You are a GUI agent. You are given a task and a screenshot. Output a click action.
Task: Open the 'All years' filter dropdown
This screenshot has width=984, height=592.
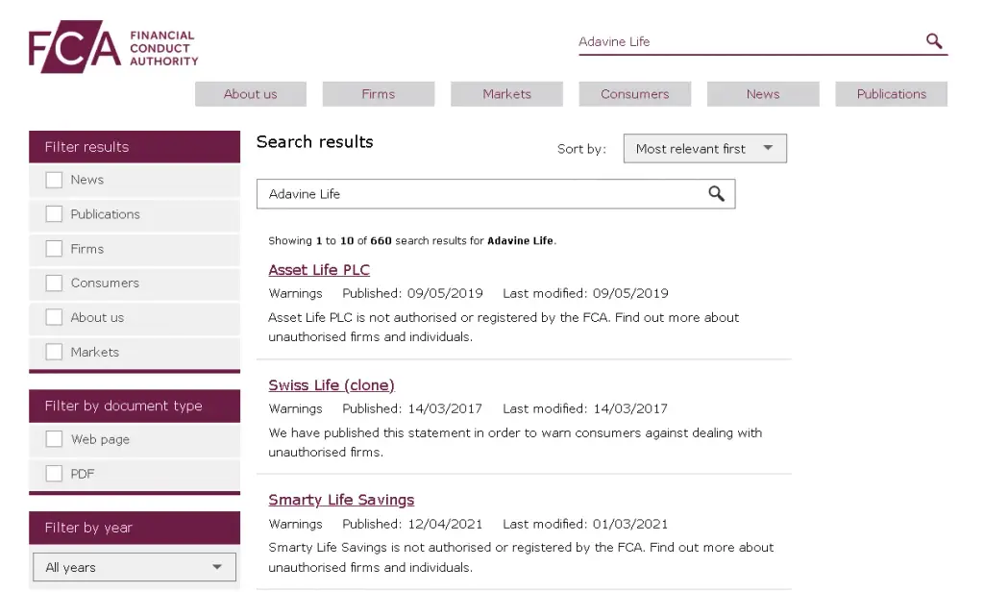(x=135, y=567)
